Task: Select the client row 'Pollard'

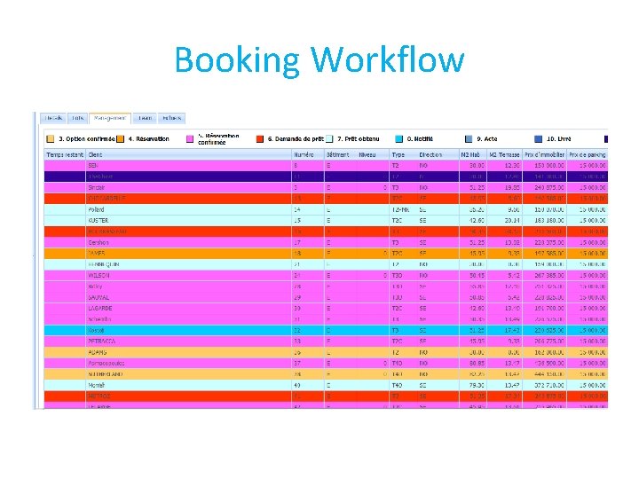Action: (326, 209)
